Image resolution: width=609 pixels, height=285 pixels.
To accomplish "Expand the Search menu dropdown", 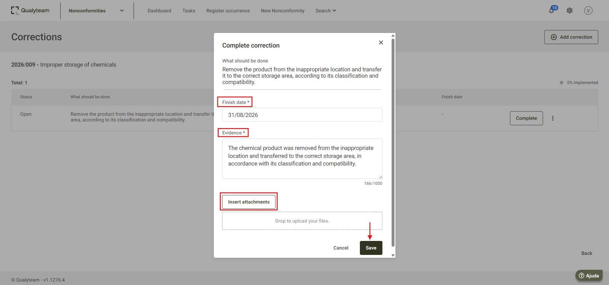I will [x=326, y=11].
